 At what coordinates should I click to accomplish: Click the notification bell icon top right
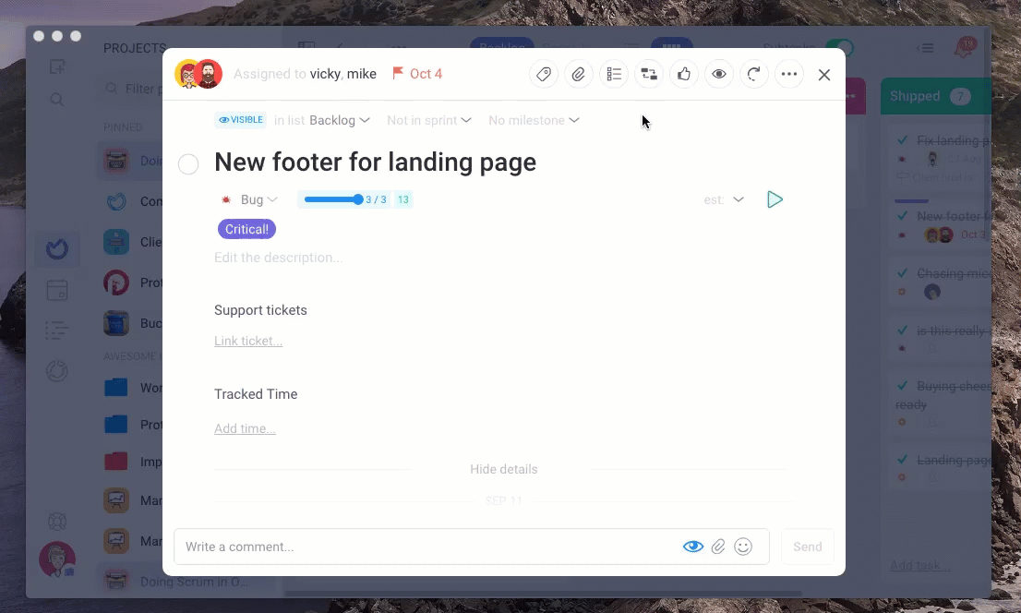tap(965, 48)
